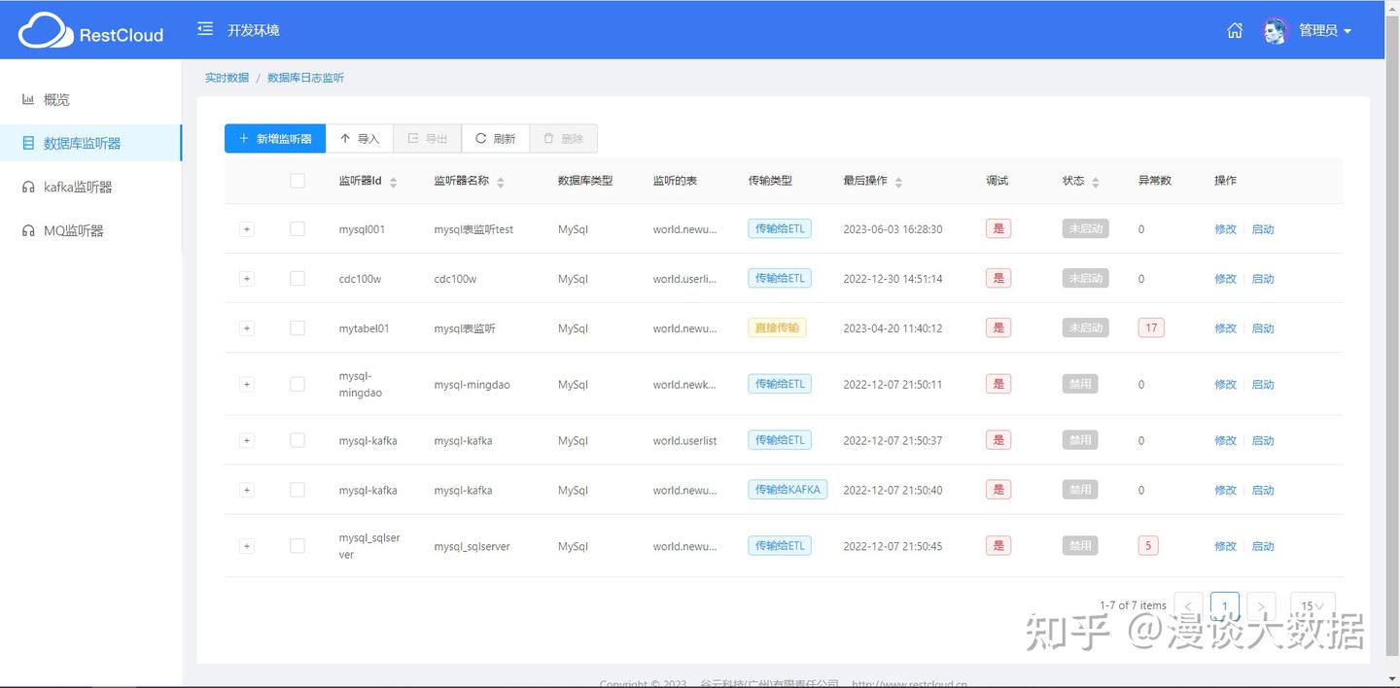This screenshot has width=1400, height=688.
Task: Check the cdc100w row checkbox
Action: point(297,279)
